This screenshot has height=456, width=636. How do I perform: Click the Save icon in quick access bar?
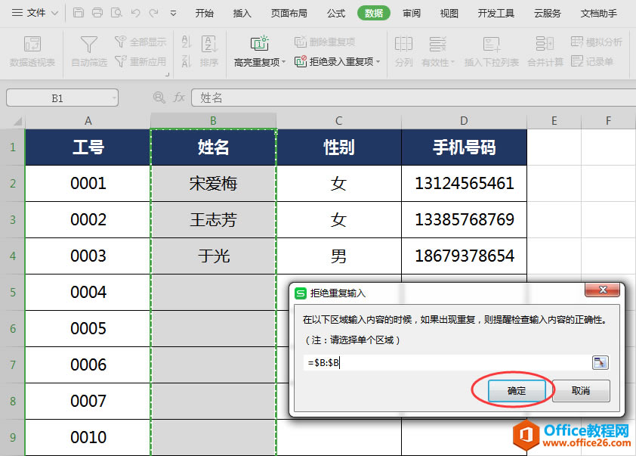[x=79, y=13]
